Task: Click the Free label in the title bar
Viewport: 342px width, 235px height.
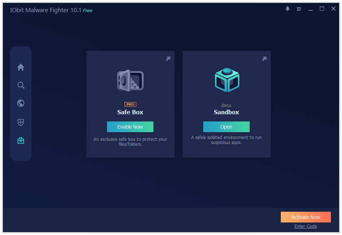Action: coord(87,10)
